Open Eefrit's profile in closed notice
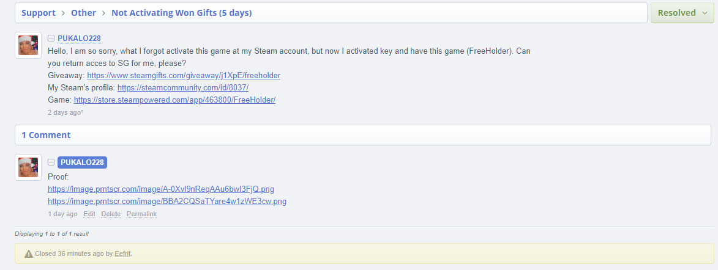 [x=122, y=254]
